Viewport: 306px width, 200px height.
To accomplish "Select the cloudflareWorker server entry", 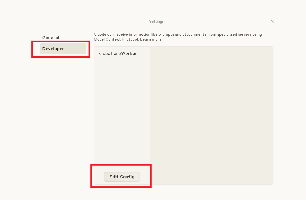I will pyautogui.click(x=118, y=53).
